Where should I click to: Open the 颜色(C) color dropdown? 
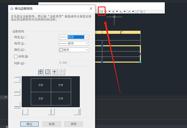[x=74, y=50]
